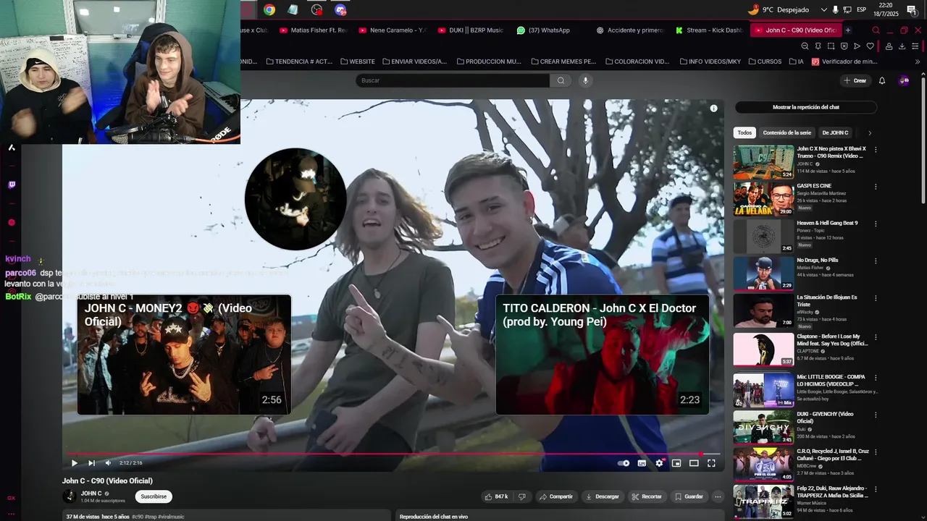
Task: Switch to the miniplayer
Action: point(676,463)
